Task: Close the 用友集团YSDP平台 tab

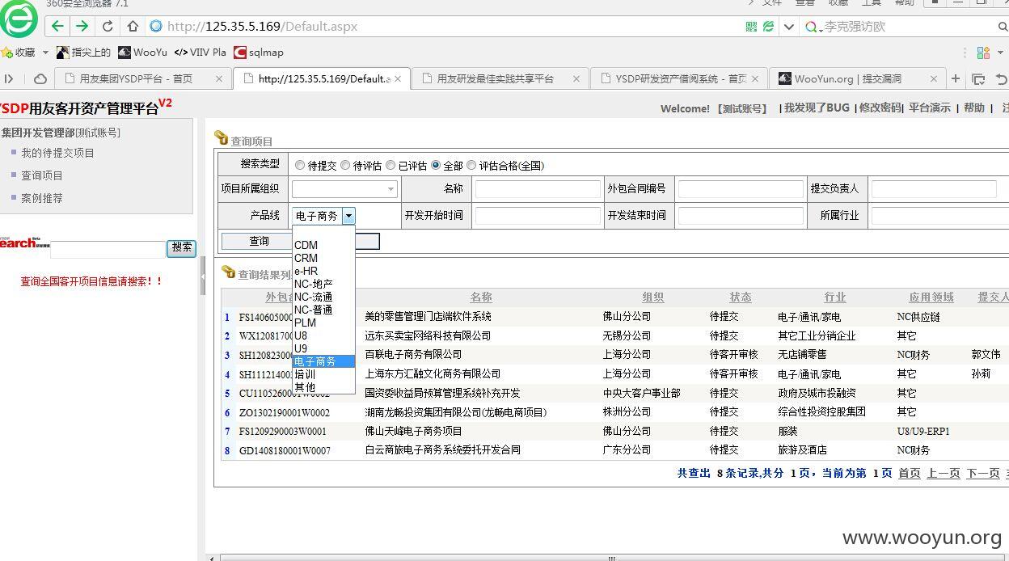Action: [219, 78]
